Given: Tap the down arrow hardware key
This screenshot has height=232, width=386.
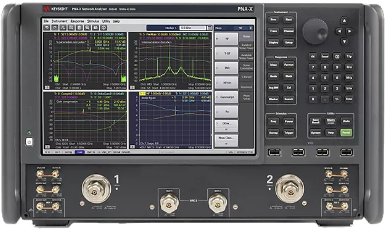Looking at the screenshot, I should 344,42.
